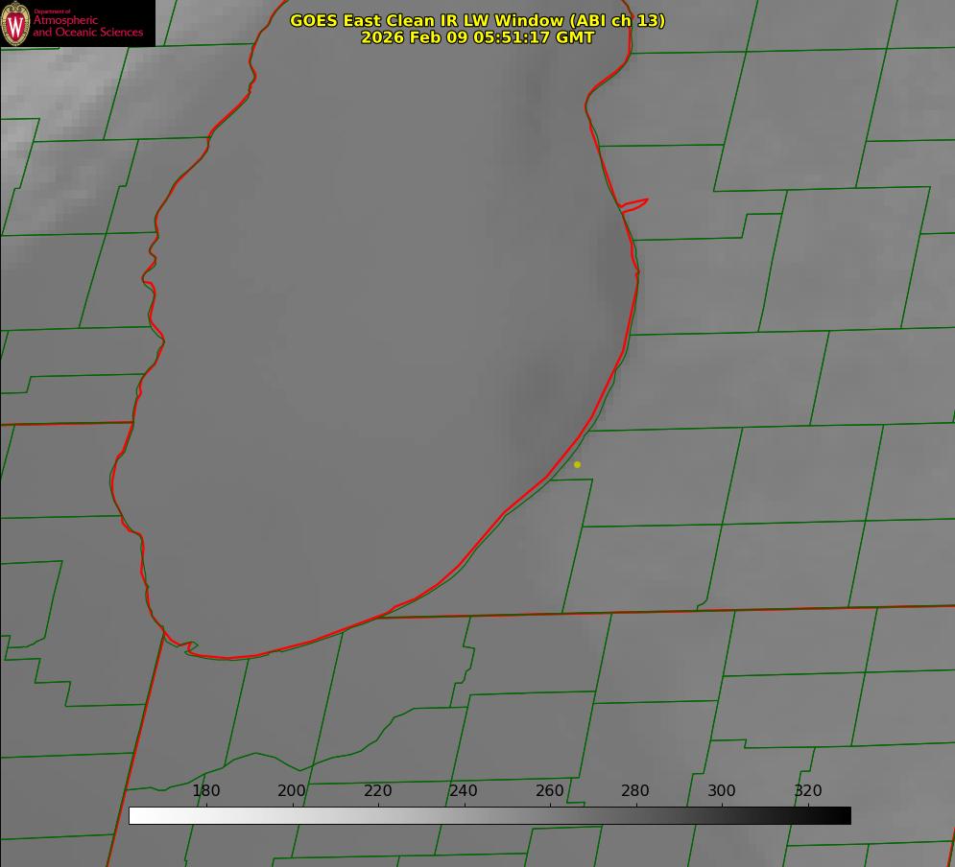Viewport: 955px width, 867px height.
Task: Click the colorbar label '200'
Action: click(x=292, y=790)
